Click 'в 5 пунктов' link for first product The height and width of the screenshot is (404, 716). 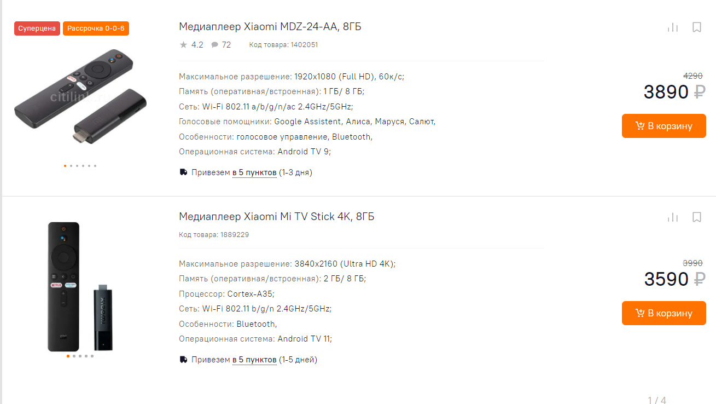coord(254,172)
